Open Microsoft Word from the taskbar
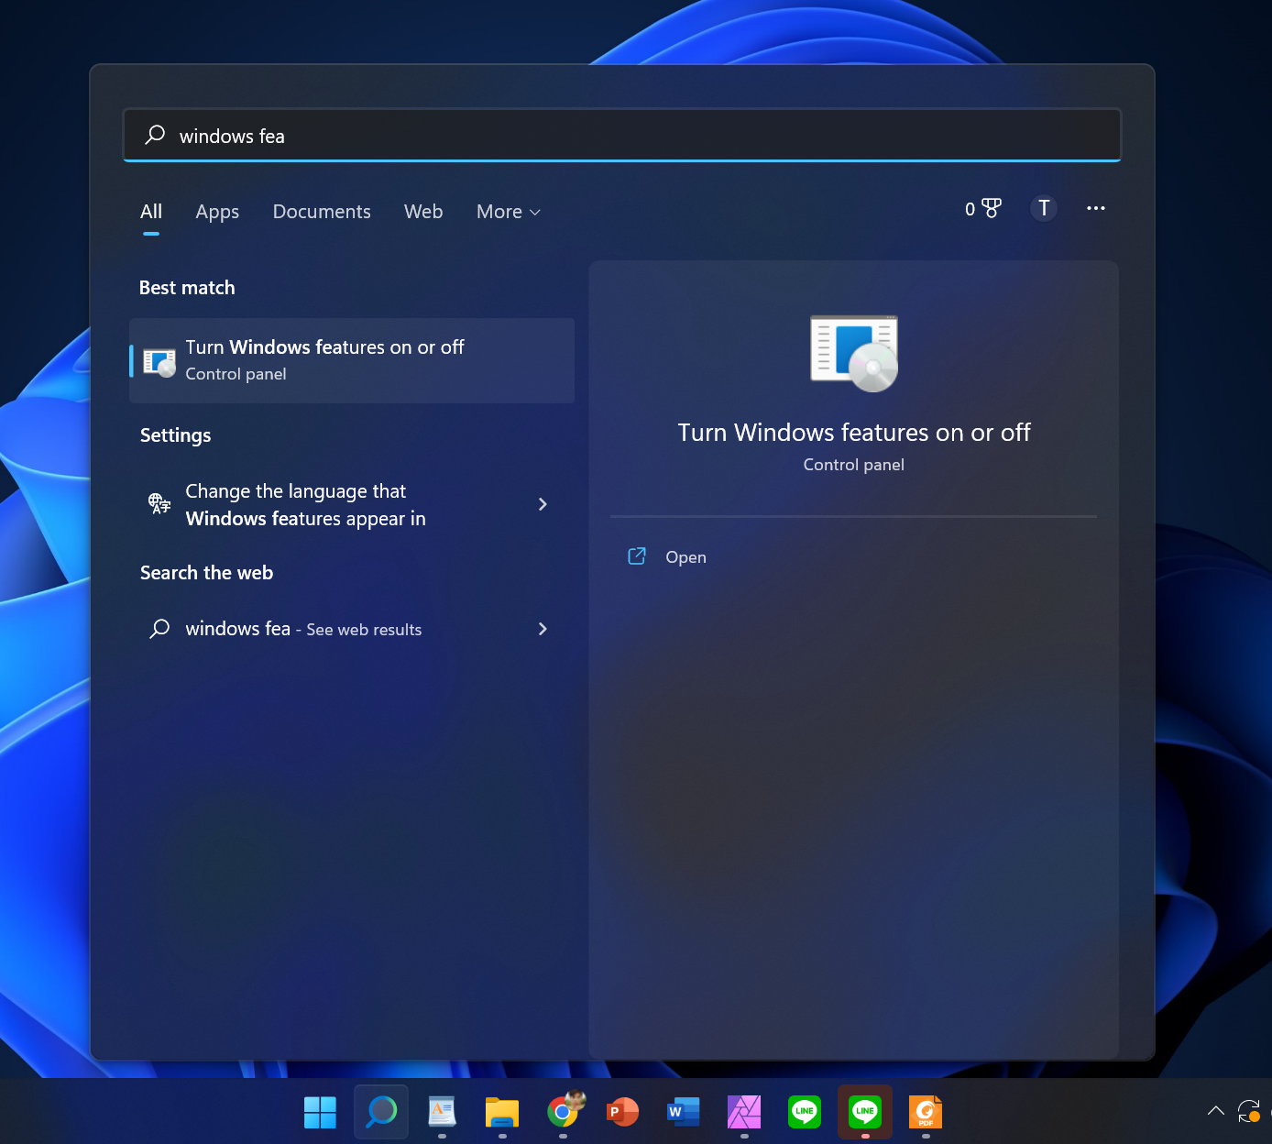1272x1144 pixels. pyautogui.click(x=684, y=1112)
